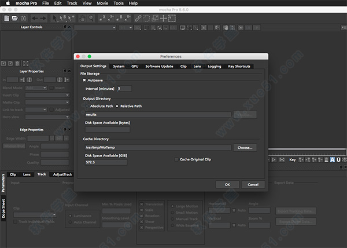Click the Undo left arrow icon
The image size is (347, 248).
[35, 19]
